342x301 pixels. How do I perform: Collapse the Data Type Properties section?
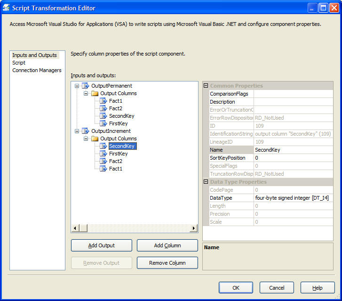coord(206,182)
